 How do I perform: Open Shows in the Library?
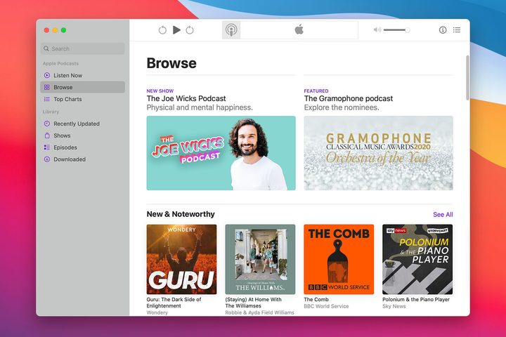(x=83, y=136)
